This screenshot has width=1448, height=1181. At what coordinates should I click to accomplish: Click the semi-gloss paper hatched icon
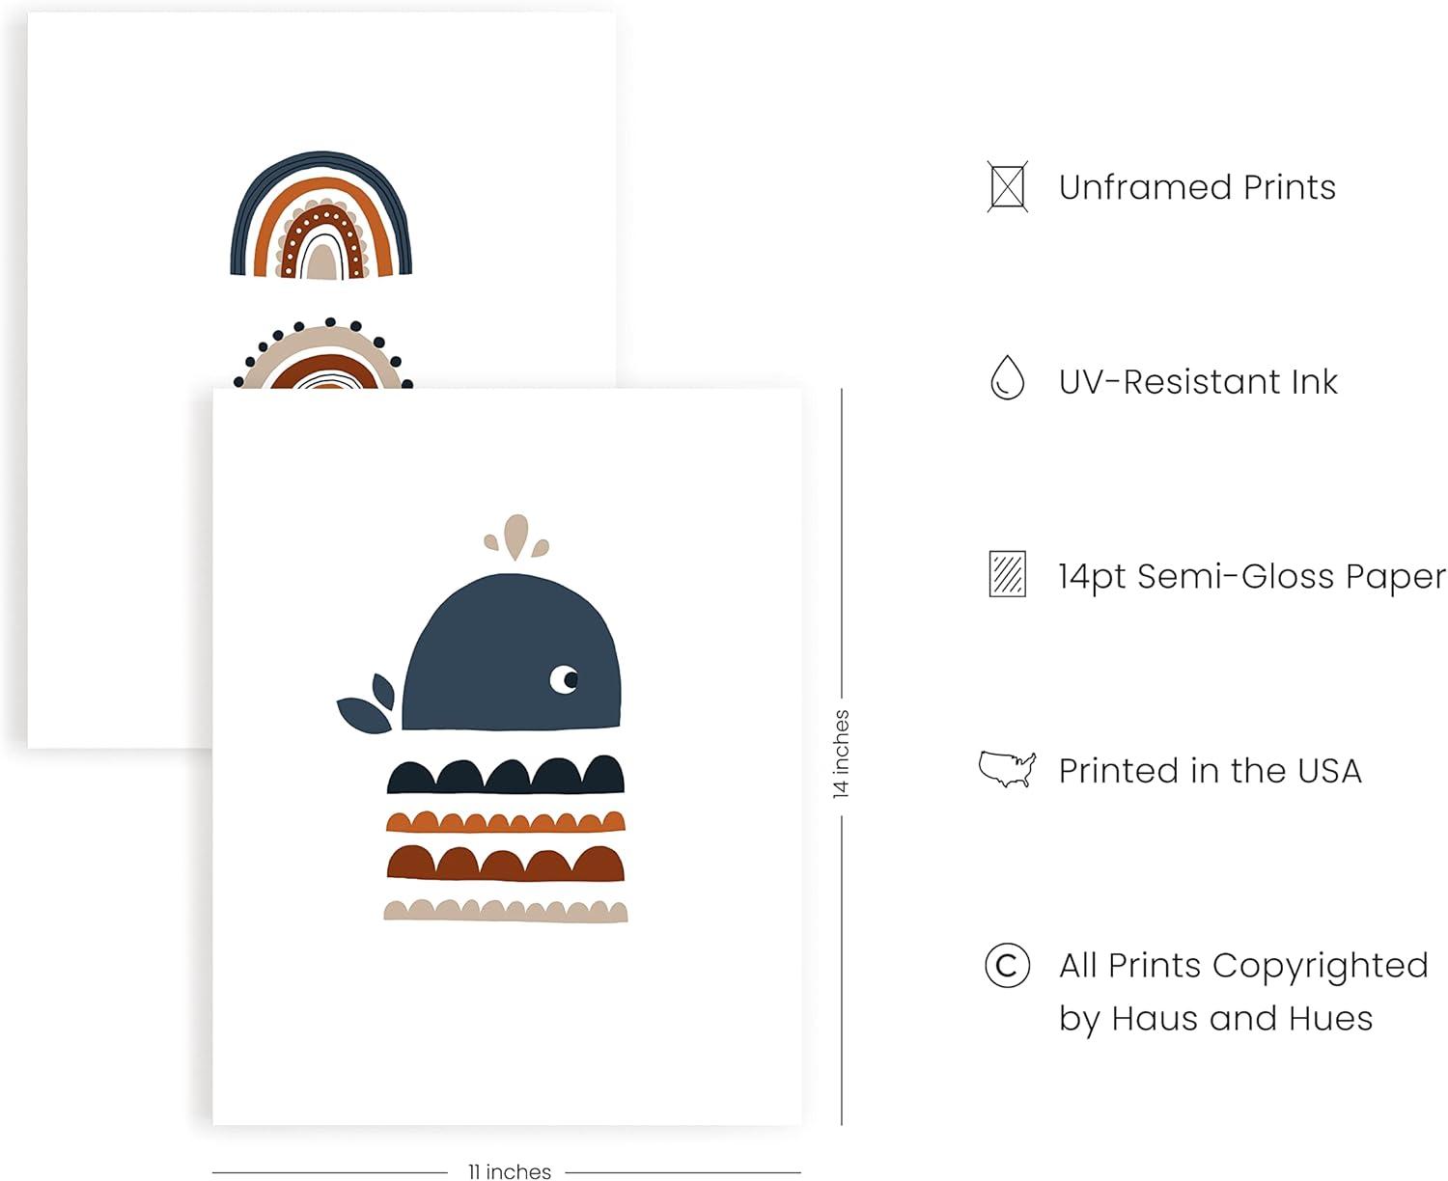(1007, 574)
